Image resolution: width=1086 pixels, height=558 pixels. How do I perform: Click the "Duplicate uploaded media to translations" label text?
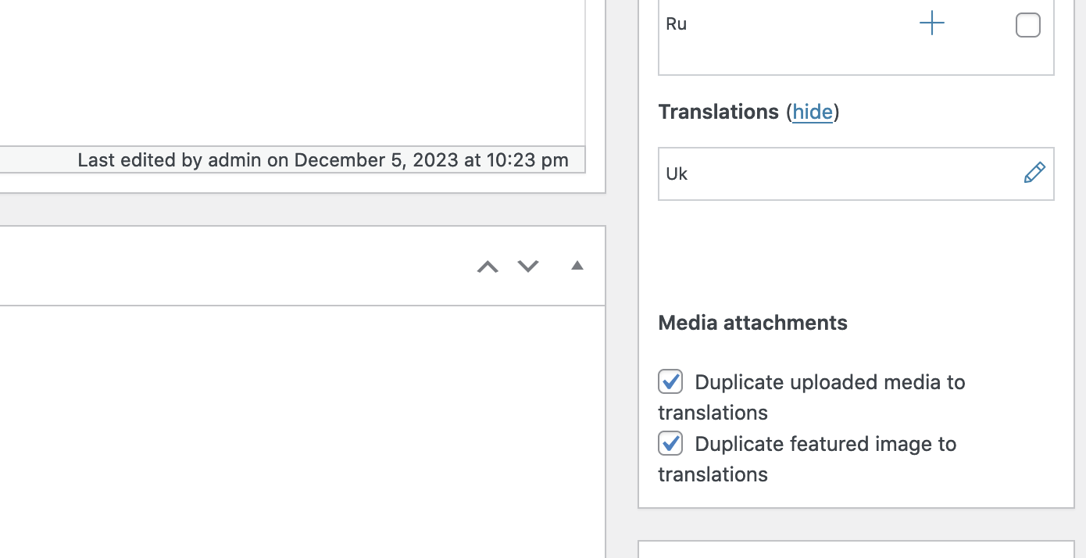point(812,397)
